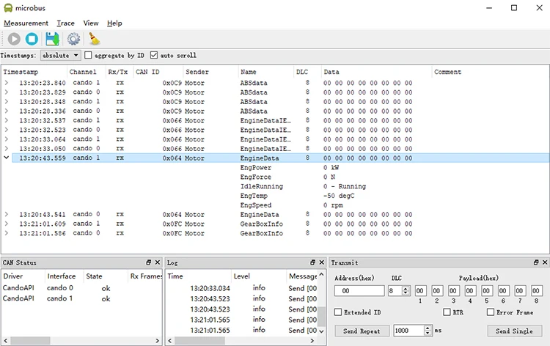
Task: Click the Log scroll down arrow
Action: (x=321, y=331)
